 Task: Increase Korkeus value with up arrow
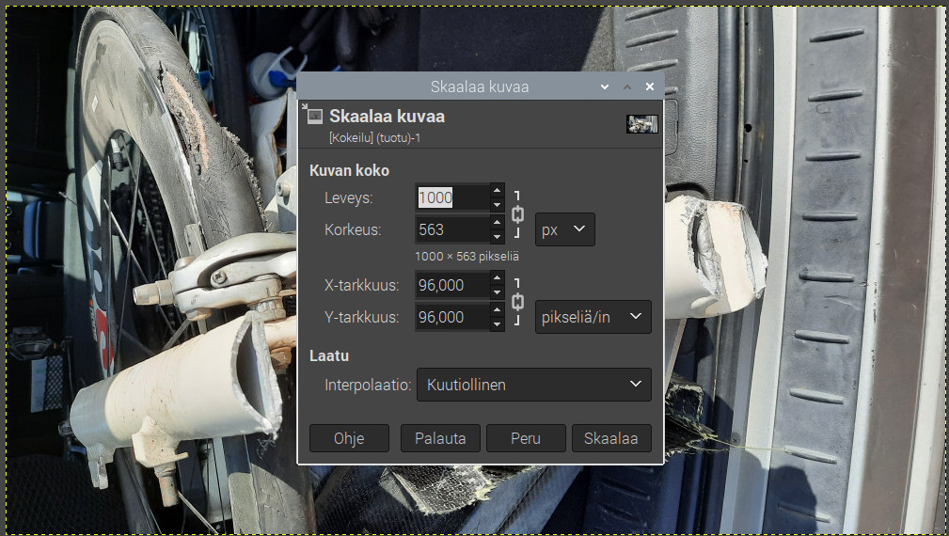coord(497,223)
